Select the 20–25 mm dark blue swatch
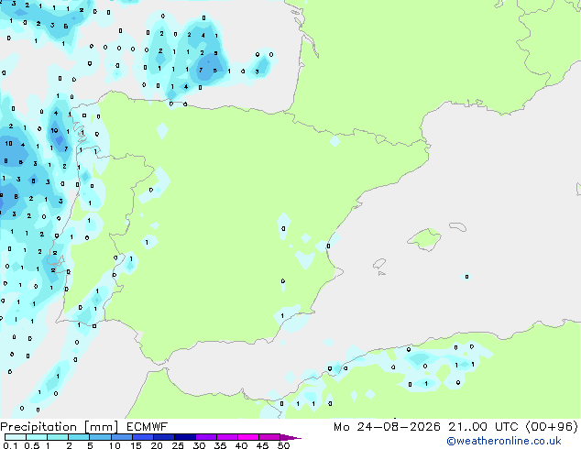 pos(163,437)
